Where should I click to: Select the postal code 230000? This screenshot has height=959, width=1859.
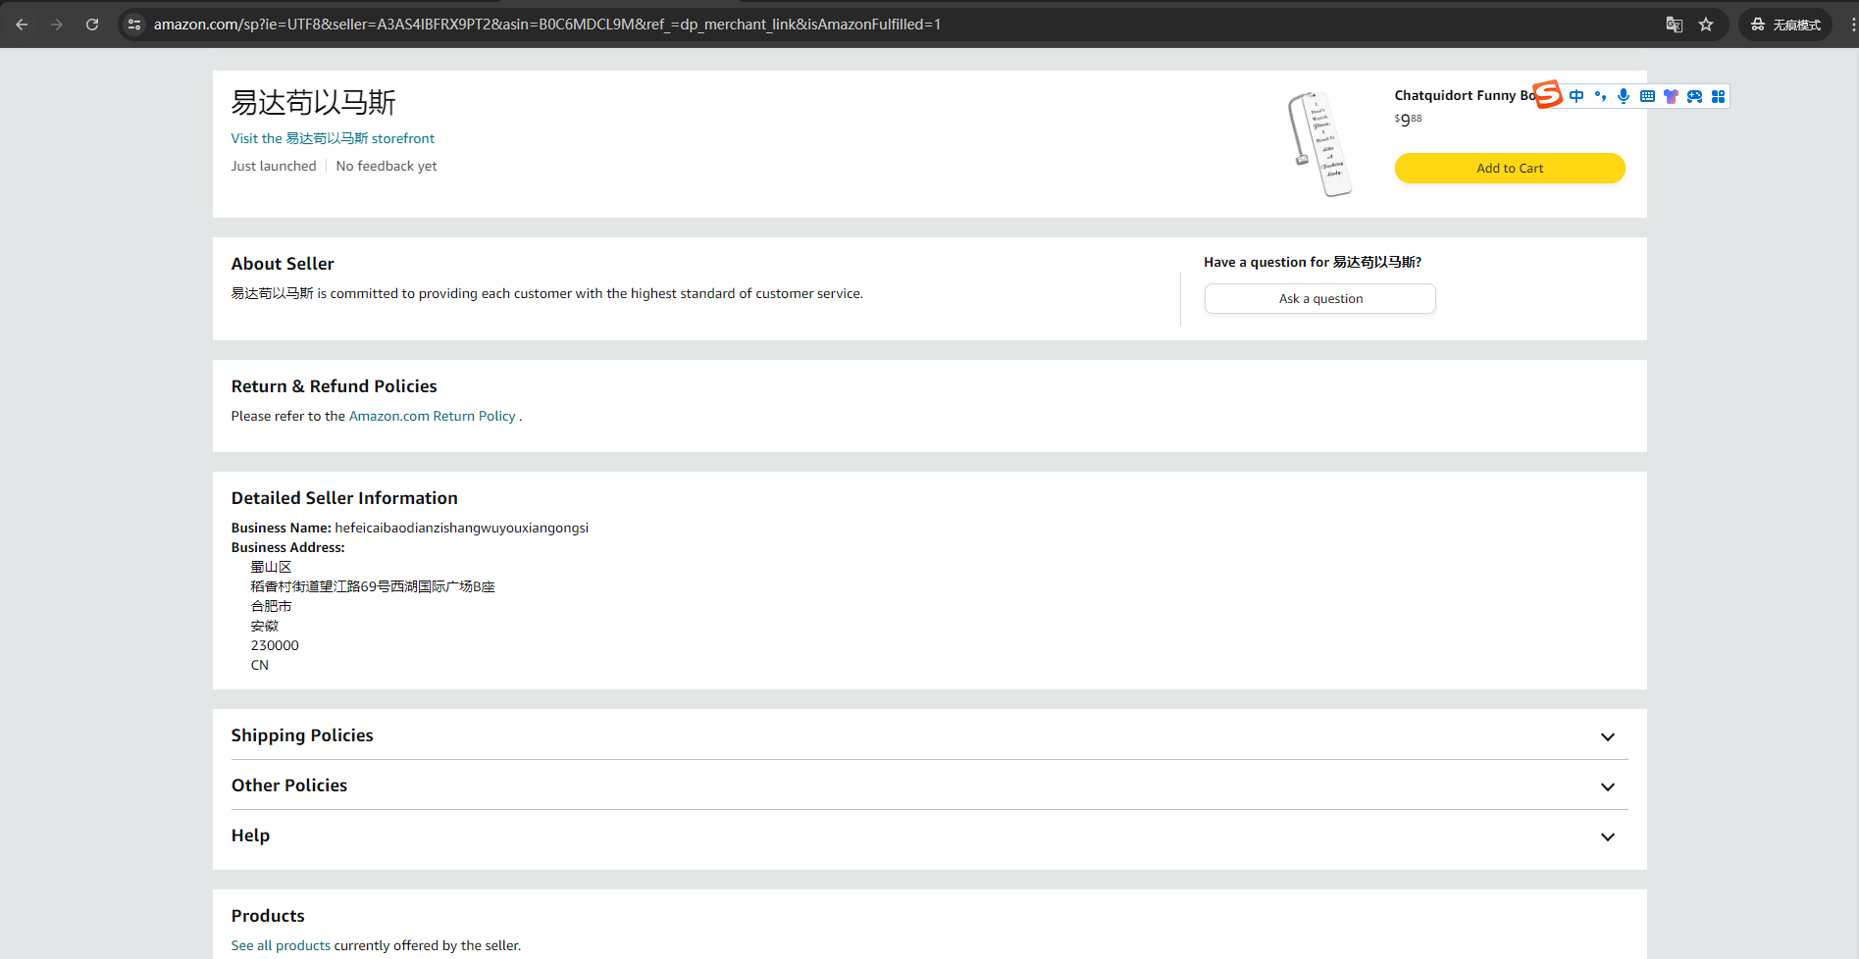tap(275, 645)
